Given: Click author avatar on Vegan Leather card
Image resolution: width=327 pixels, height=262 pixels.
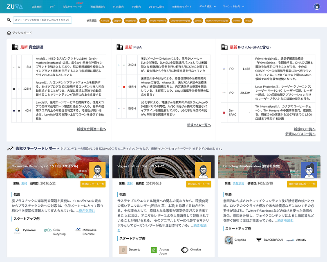Looking at the screenshot, I should tap(203, 170).
